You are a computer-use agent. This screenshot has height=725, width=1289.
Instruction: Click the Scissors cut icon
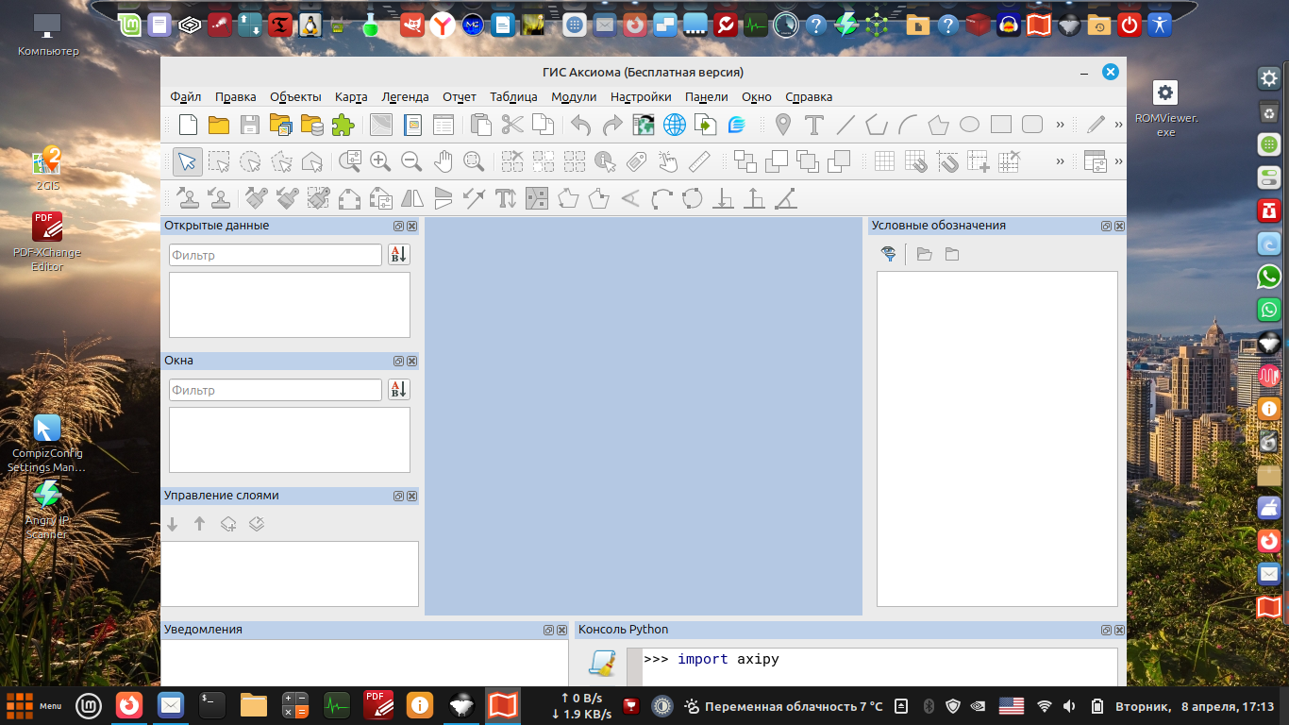(x=512, y=125)
